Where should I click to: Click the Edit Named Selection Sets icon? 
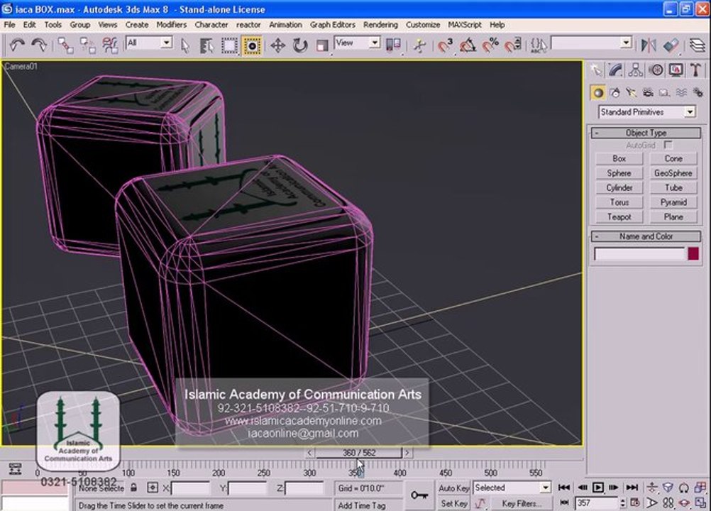[x=539, y=45]
